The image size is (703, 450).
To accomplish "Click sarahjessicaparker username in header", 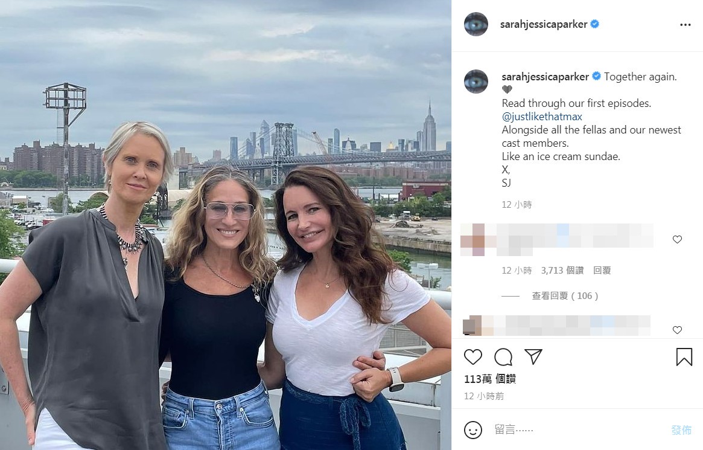I will (x=544, y=24).
